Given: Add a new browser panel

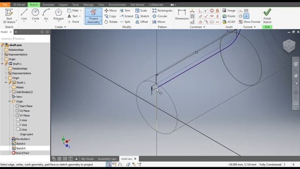Looking at the screenshot, I should [x=16, y=32].
